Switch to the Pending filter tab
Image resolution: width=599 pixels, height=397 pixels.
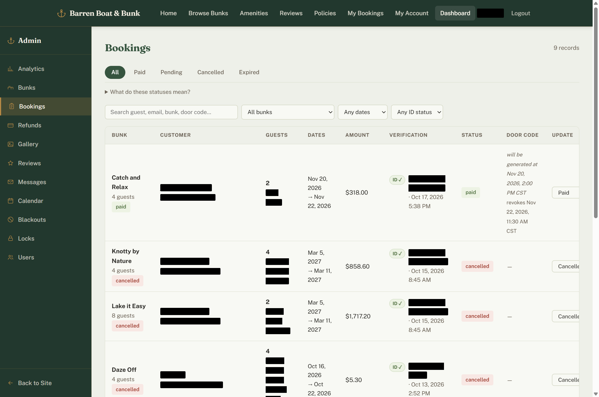coord(171,72)
